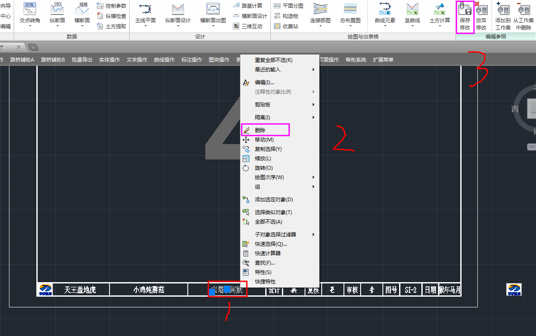The width and height of the screenshot is (536, 336).
Task: Click the 小鸡炖蘑菇 text in the title block
Action: click(148, 290)
